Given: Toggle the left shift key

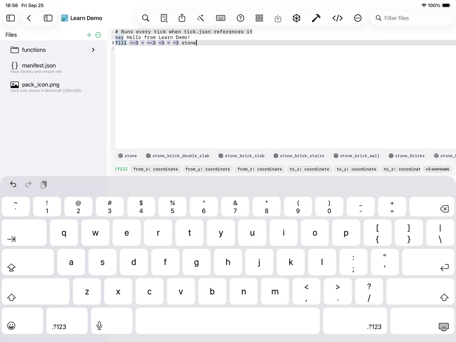Looking at the screenshot, I should pos(36,292).
